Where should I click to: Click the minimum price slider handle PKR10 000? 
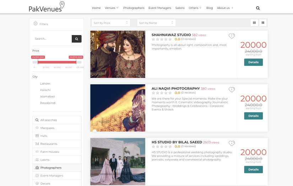(x=38, y=62)
